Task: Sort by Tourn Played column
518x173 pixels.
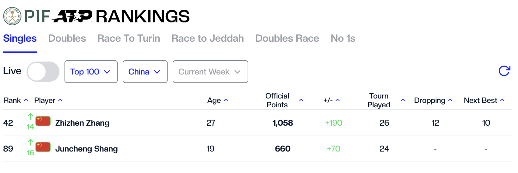Action: tap(379, 100)
